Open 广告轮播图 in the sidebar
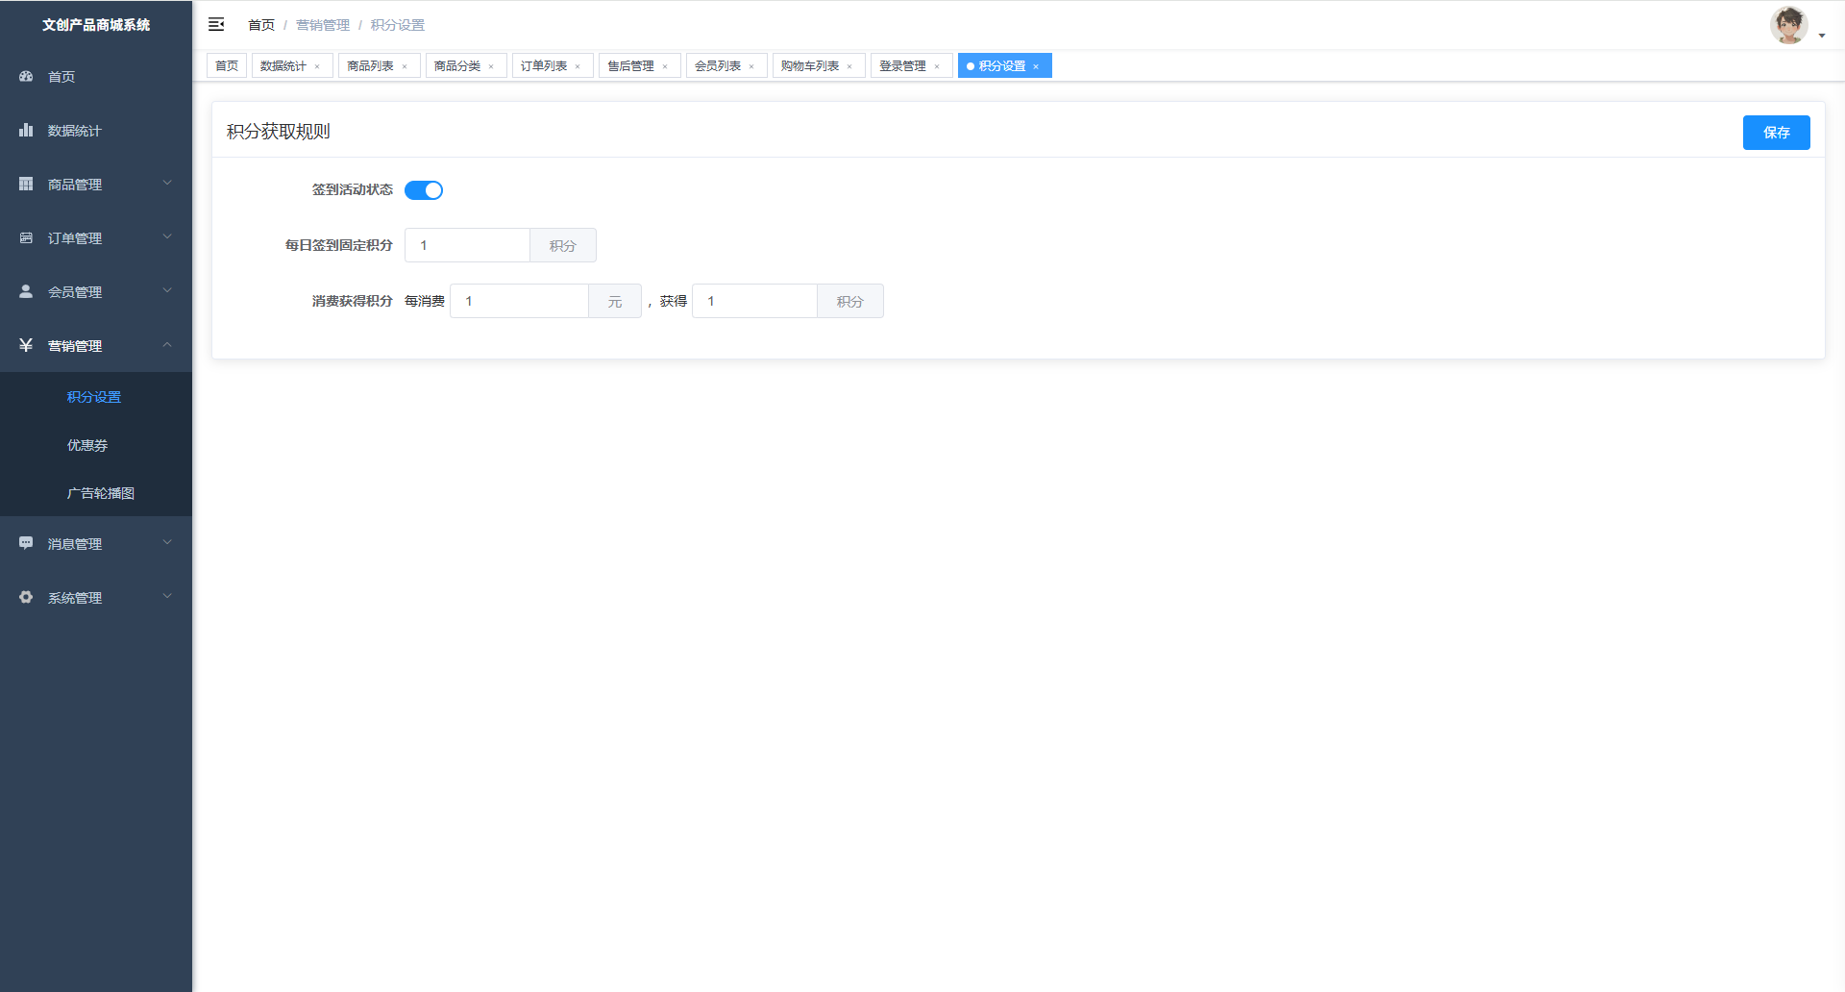 (x=101, y=493)
